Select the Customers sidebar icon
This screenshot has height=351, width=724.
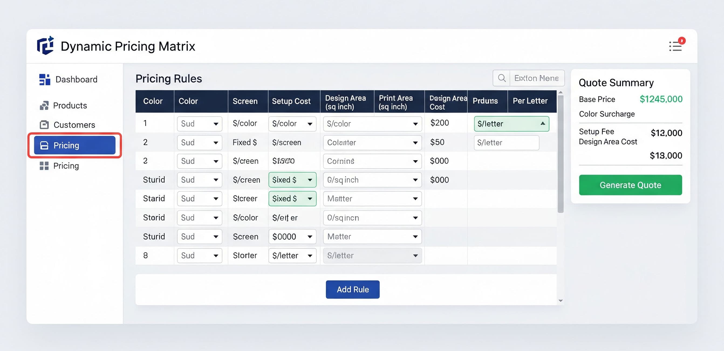click(x=44, y=125)
